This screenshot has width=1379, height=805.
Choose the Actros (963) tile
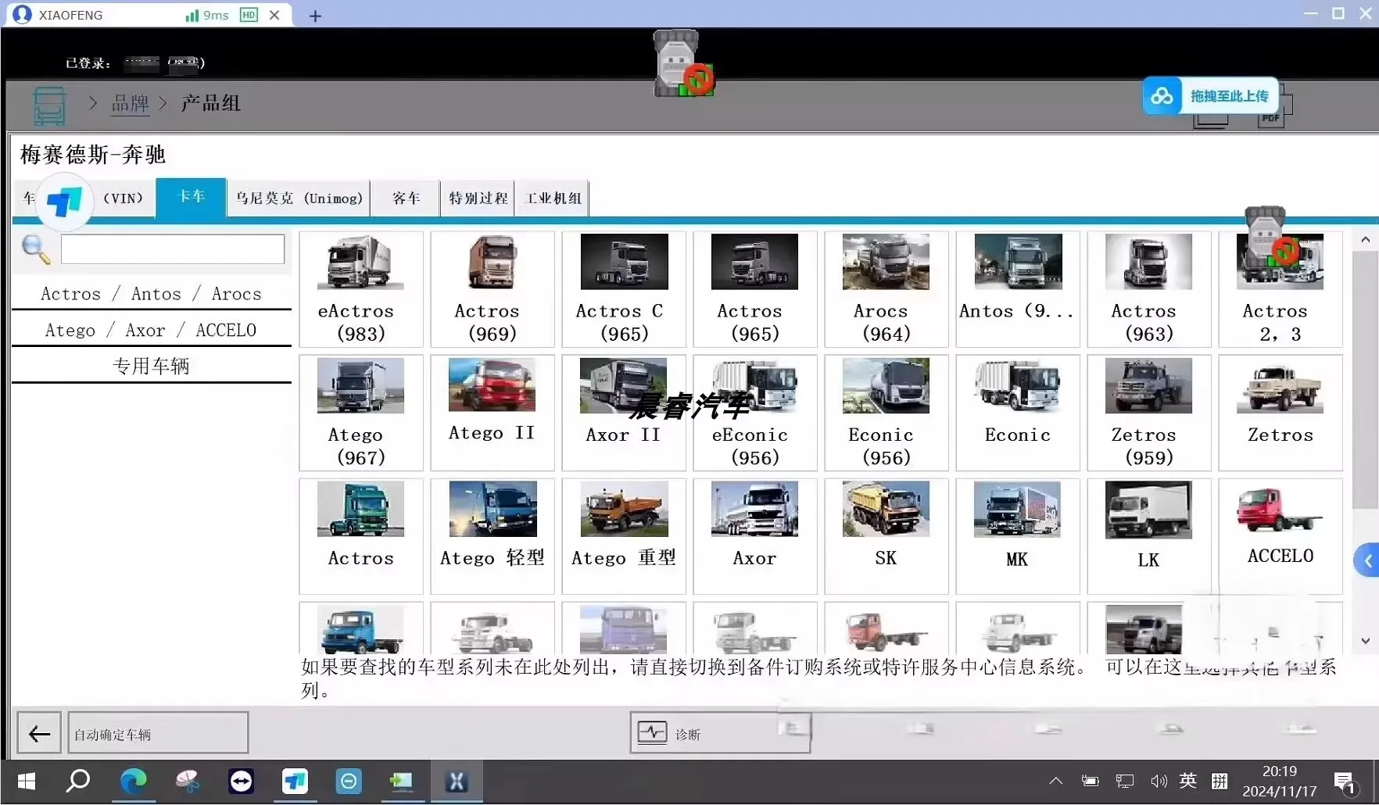(1149, 289)
